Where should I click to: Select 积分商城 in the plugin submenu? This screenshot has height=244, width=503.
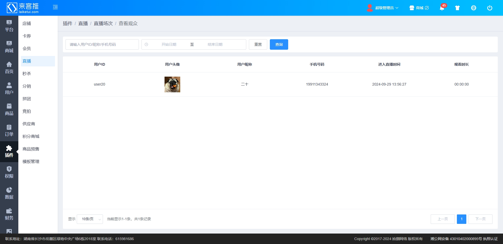[31, 137]
